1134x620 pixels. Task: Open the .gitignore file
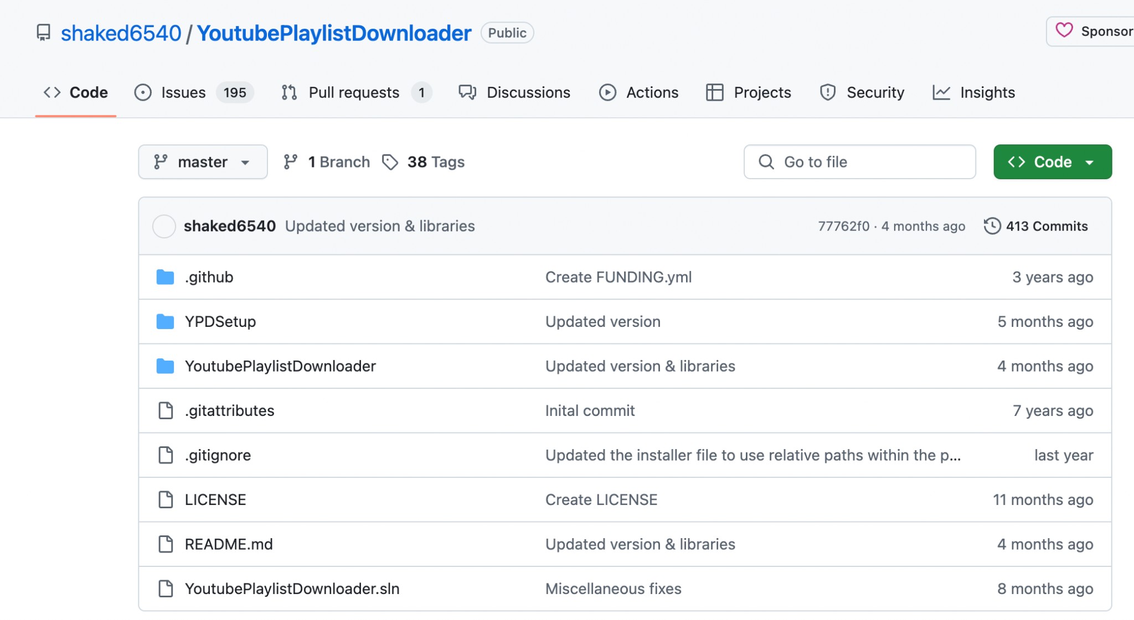pos(218,455)
